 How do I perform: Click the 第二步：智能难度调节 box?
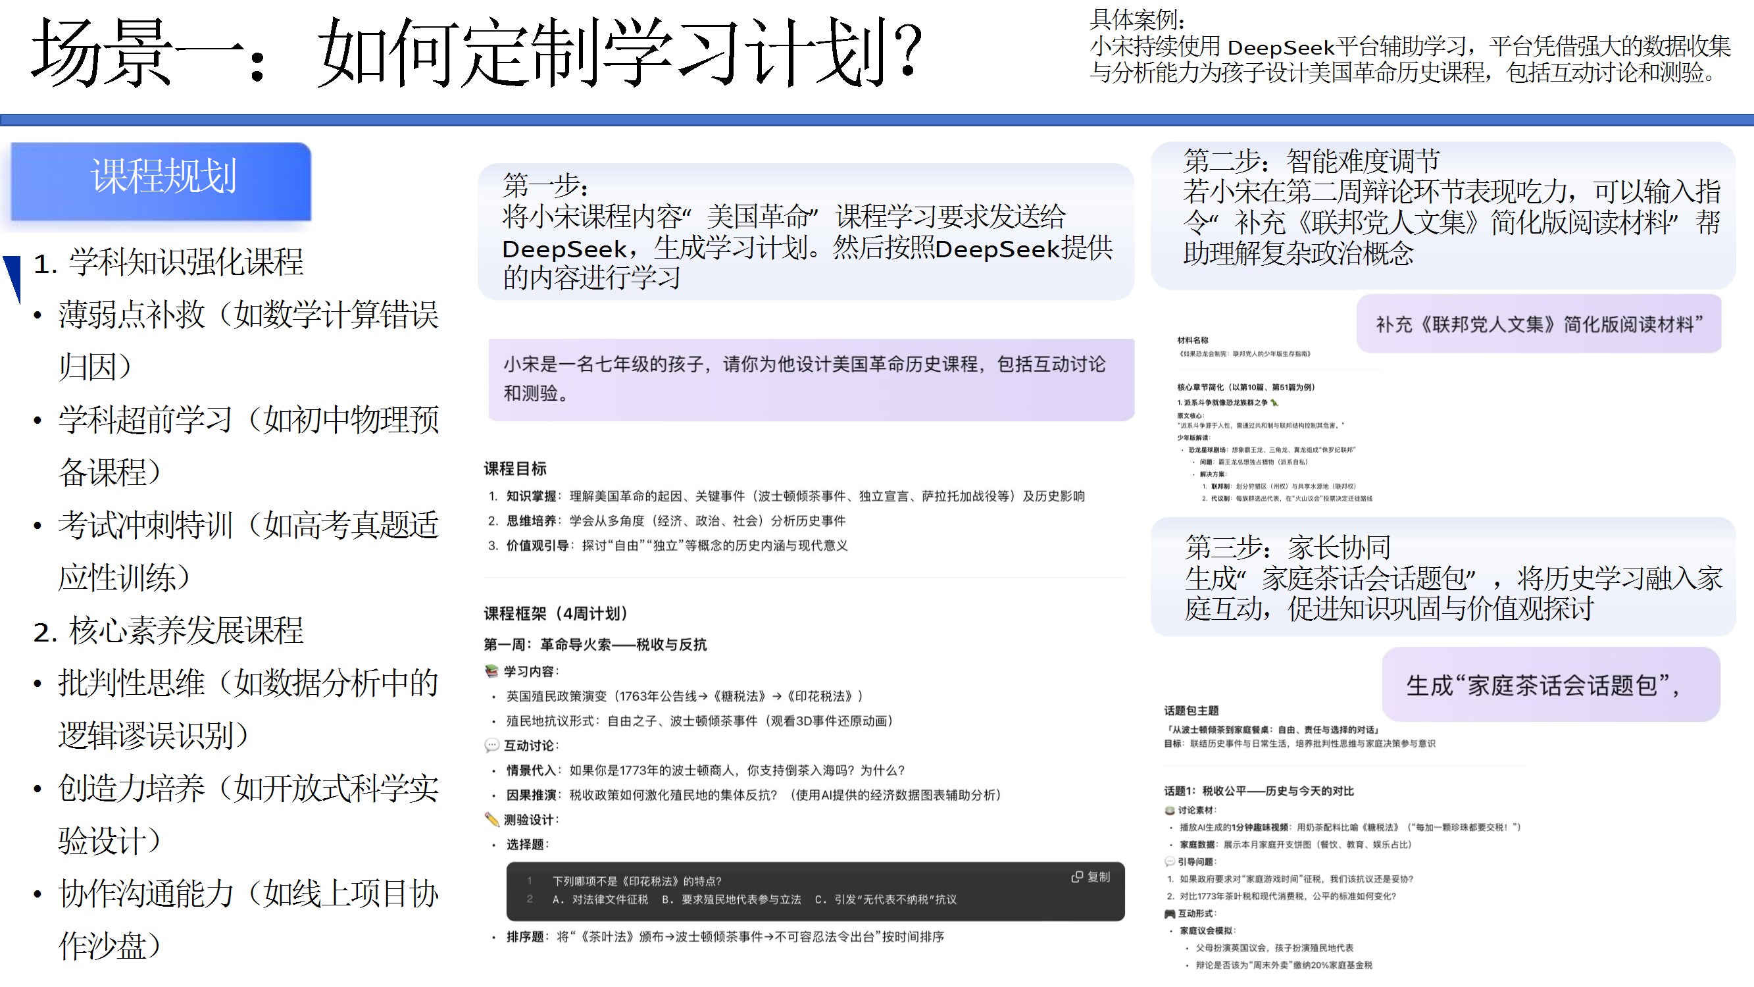click(1443, 215)
